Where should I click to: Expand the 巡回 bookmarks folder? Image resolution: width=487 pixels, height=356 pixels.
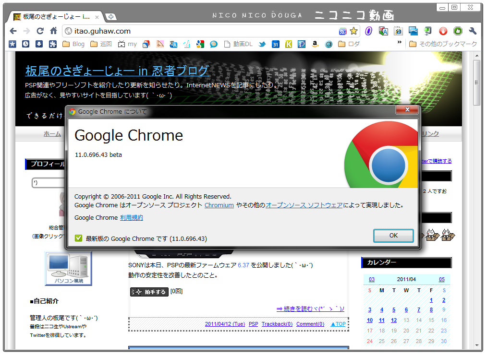101,44
